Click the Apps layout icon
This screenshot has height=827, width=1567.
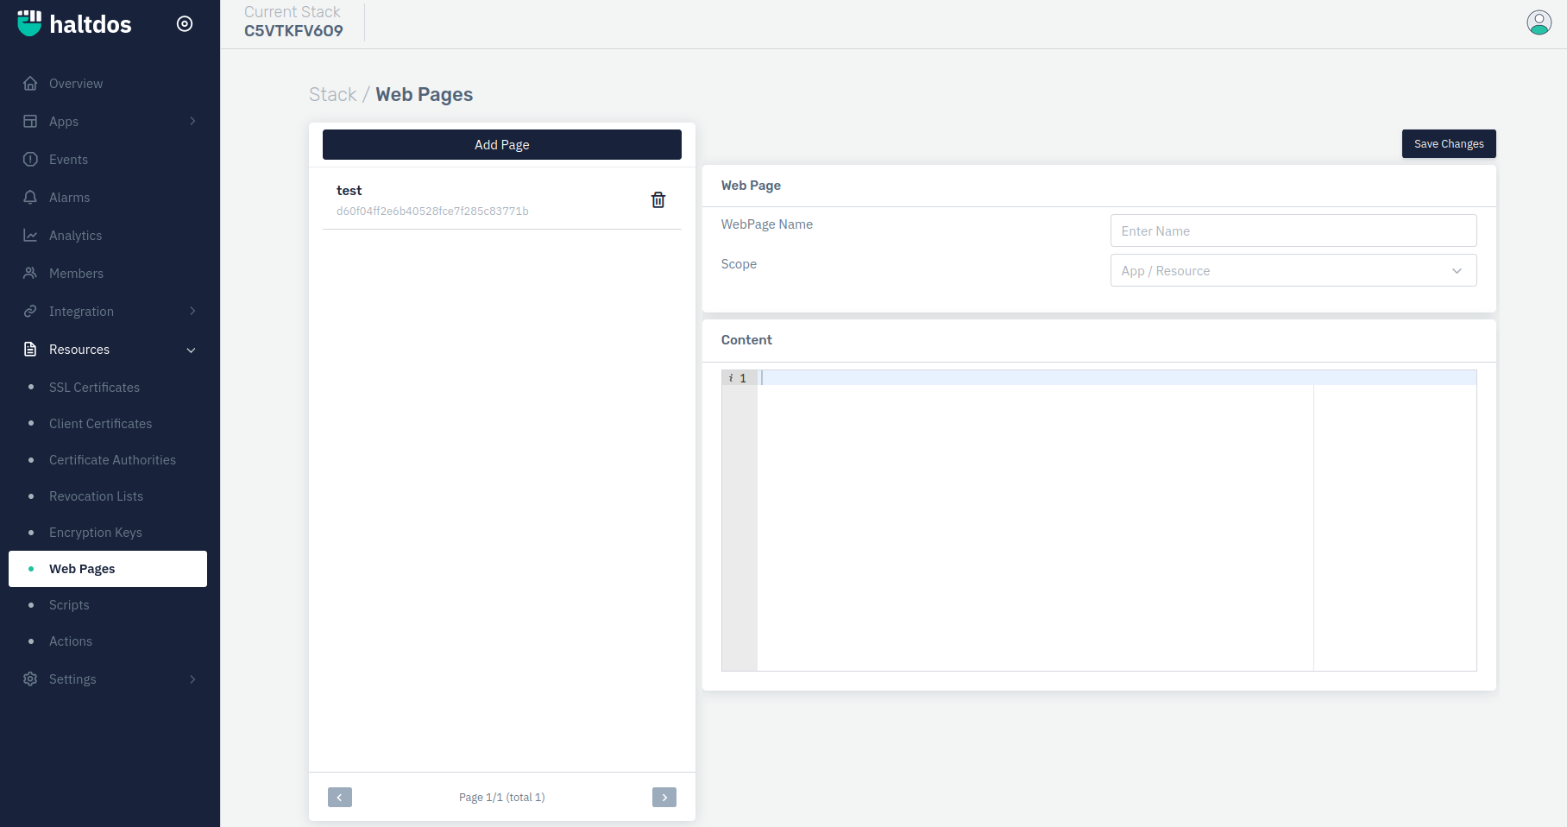click(x=30, y=121)
